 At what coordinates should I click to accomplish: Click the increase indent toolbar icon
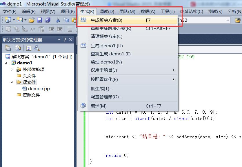[x=60, y=29]
